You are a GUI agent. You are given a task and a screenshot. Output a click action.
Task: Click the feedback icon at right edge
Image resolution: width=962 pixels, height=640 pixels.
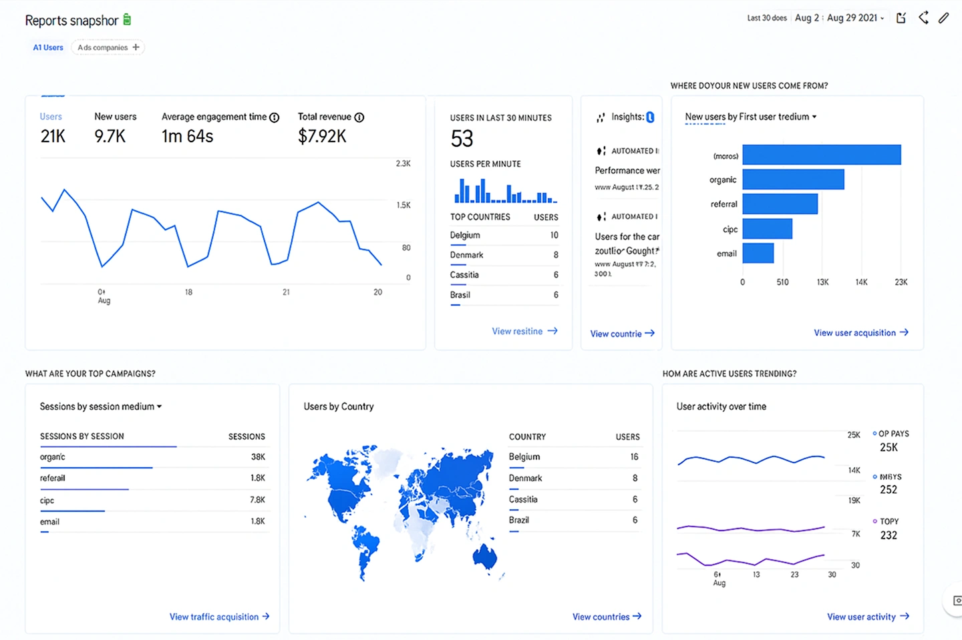tap(956, 601)
